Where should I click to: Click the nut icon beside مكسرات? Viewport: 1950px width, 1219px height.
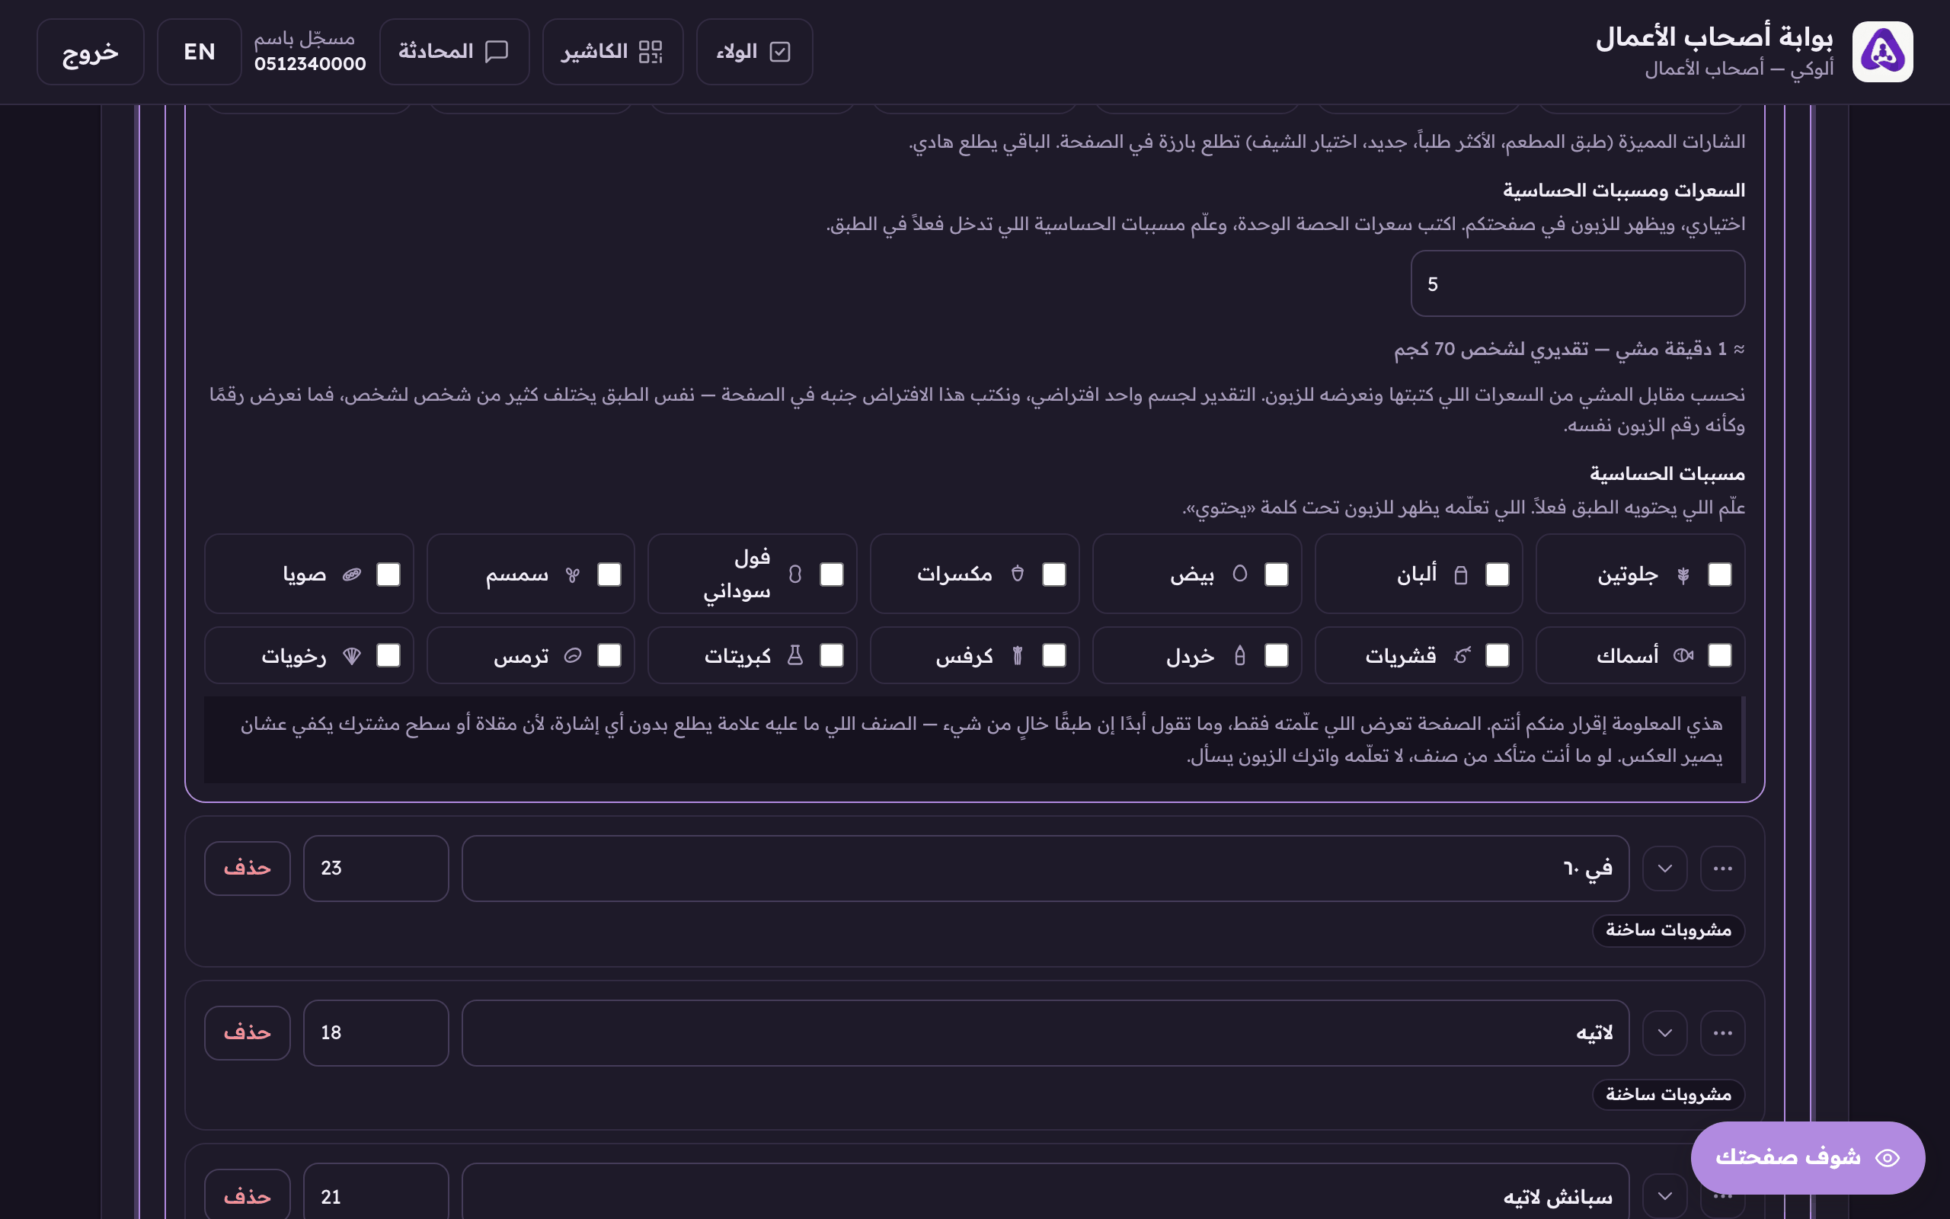point(1018,574)
